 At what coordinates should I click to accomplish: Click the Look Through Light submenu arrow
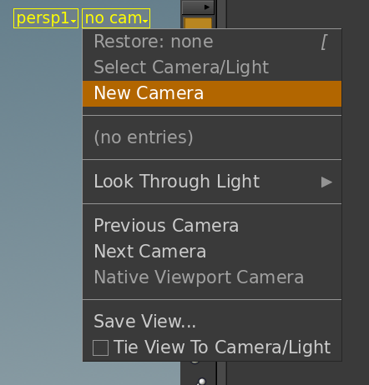coord(326,182)
